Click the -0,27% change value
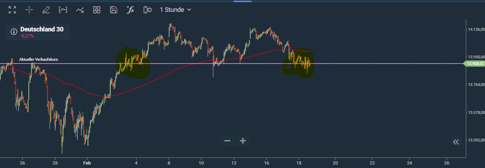 click(27, 36)
